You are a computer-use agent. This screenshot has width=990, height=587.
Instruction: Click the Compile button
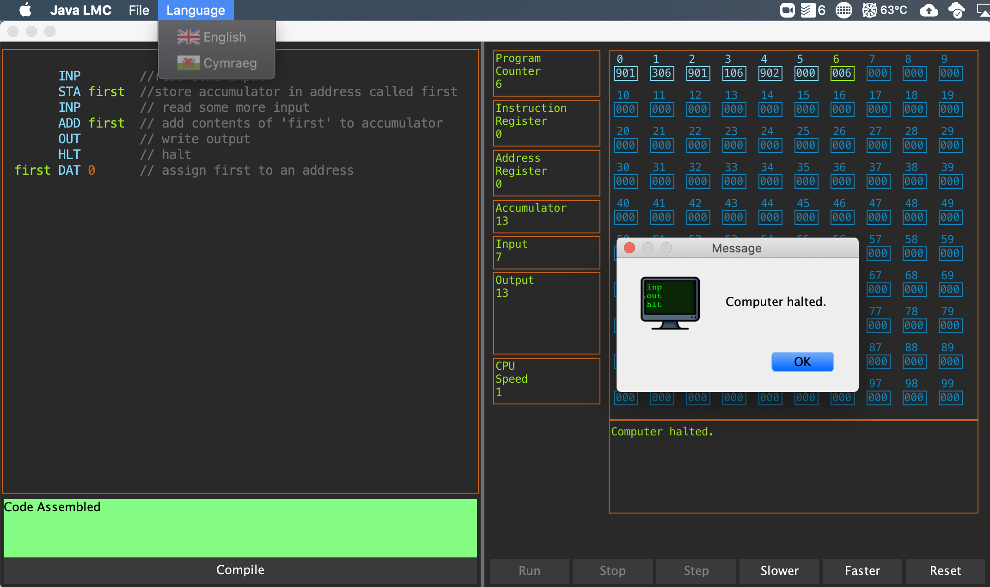click(240, 570)
